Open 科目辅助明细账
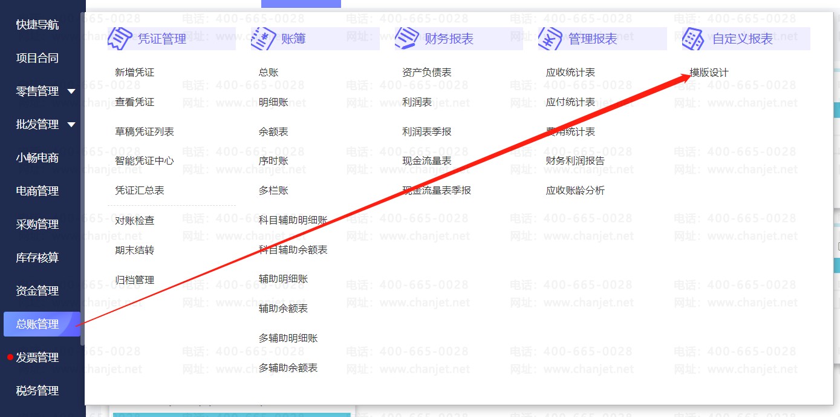The height and width of the screenshot is (417, 840). [293, 220]
